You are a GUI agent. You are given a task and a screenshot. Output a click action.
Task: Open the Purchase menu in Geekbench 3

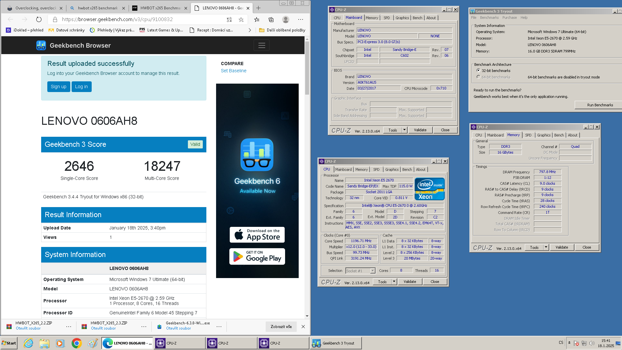click(x=510, y=17)
